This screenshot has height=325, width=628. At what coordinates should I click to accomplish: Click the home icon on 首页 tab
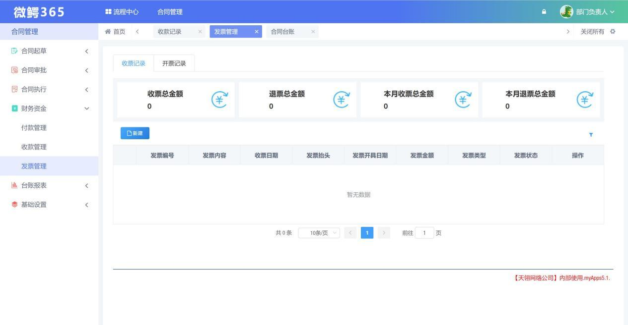click(x=107, y=31)
